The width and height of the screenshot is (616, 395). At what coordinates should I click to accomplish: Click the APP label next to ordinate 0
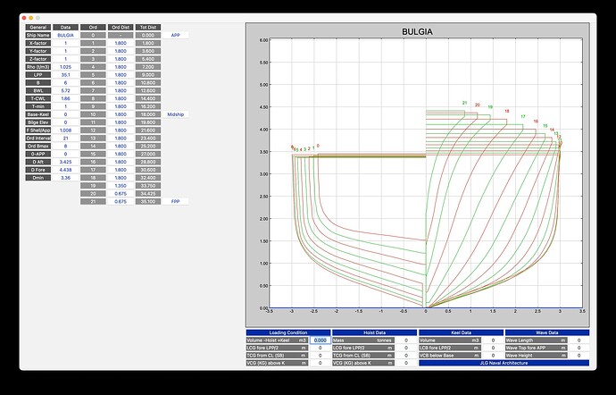coord(176,35)
